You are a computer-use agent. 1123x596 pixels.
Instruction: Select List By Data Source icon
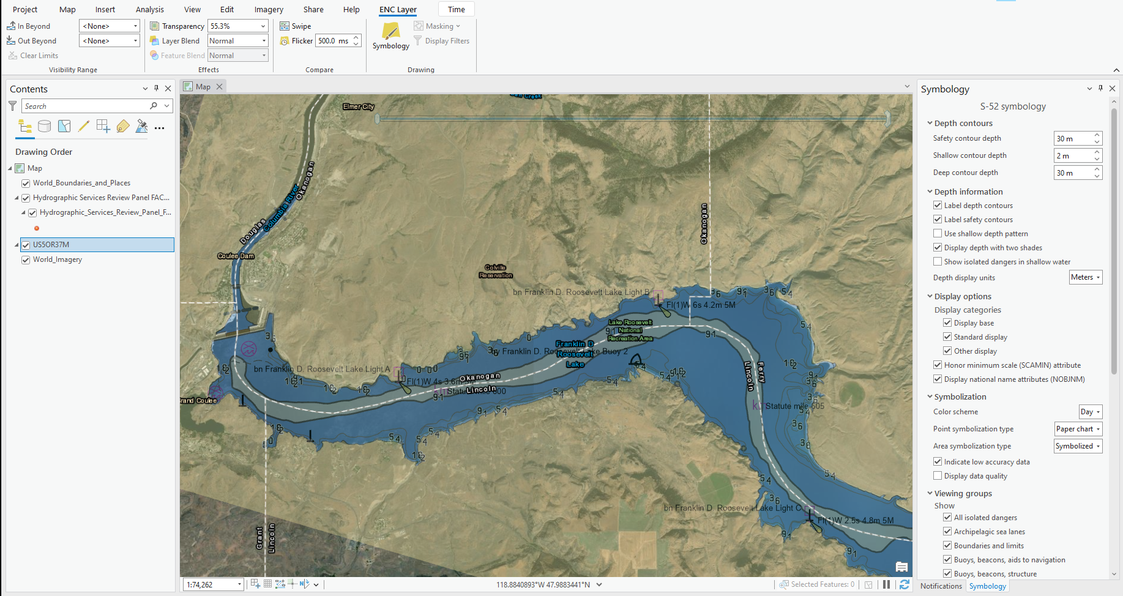pyautogui.click(x=45, y=126)
